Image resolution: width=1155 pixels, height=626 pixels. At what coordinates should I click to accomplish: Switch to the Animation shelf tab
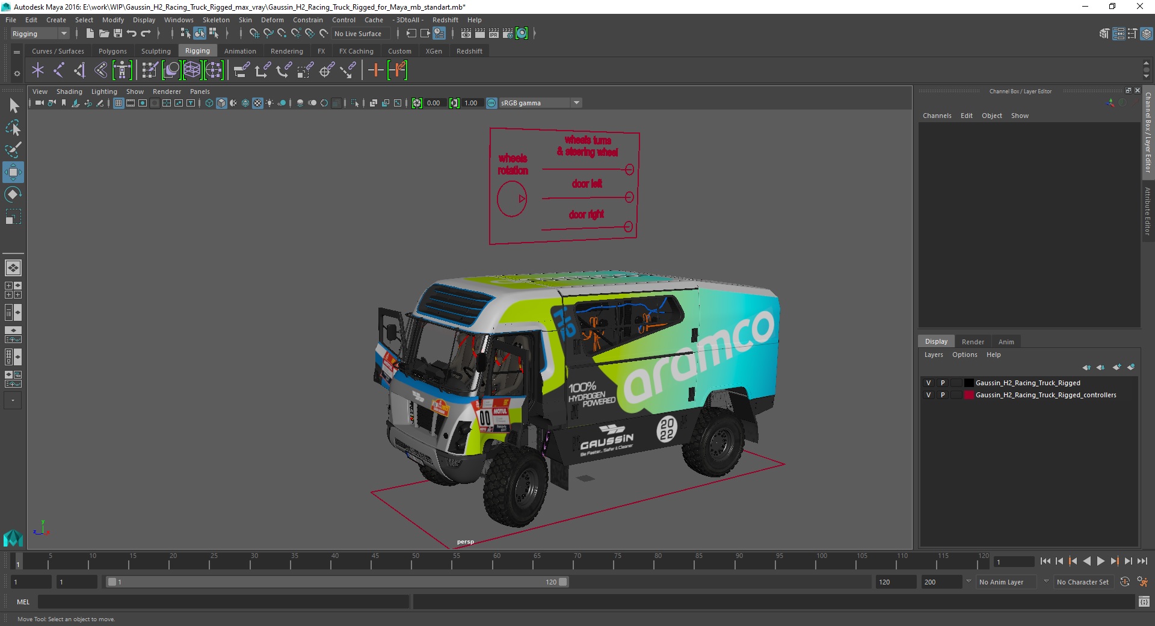coord(240,51)
